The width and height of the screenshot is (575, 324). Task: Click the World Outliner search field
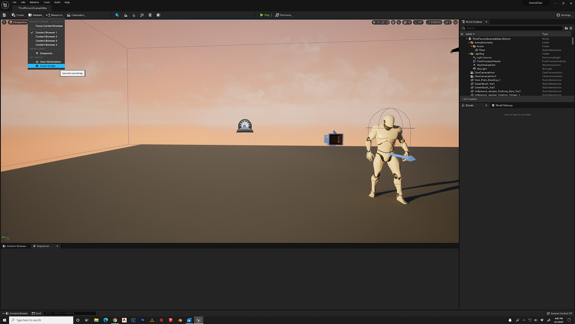[x=512, y=28]
